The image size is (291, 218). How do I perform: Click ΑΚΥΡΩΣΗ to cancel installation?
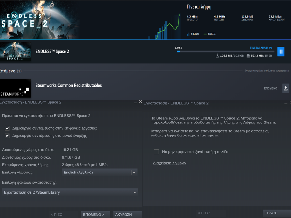127,215
